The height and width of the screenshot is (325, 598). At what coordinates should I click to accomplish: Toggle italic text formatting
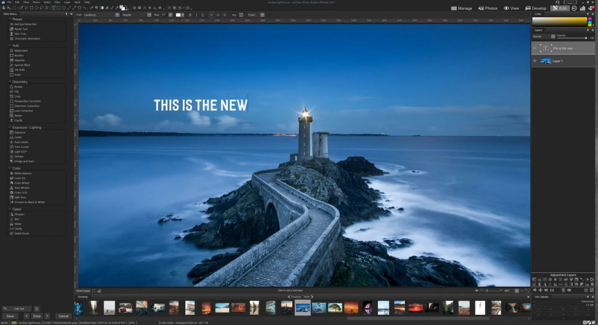coord(196,15)
